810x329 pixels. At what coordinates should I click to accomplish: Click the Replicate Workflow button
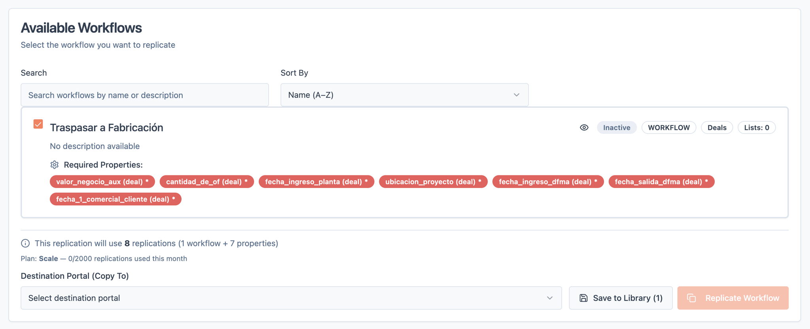732,298
